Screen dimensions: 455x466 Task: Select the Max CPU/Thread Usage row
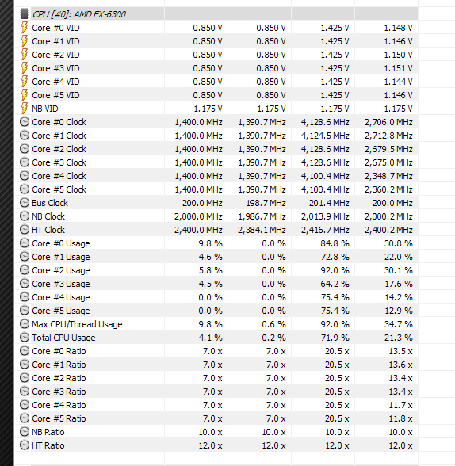pyautogui.click(x=216, y=324)
